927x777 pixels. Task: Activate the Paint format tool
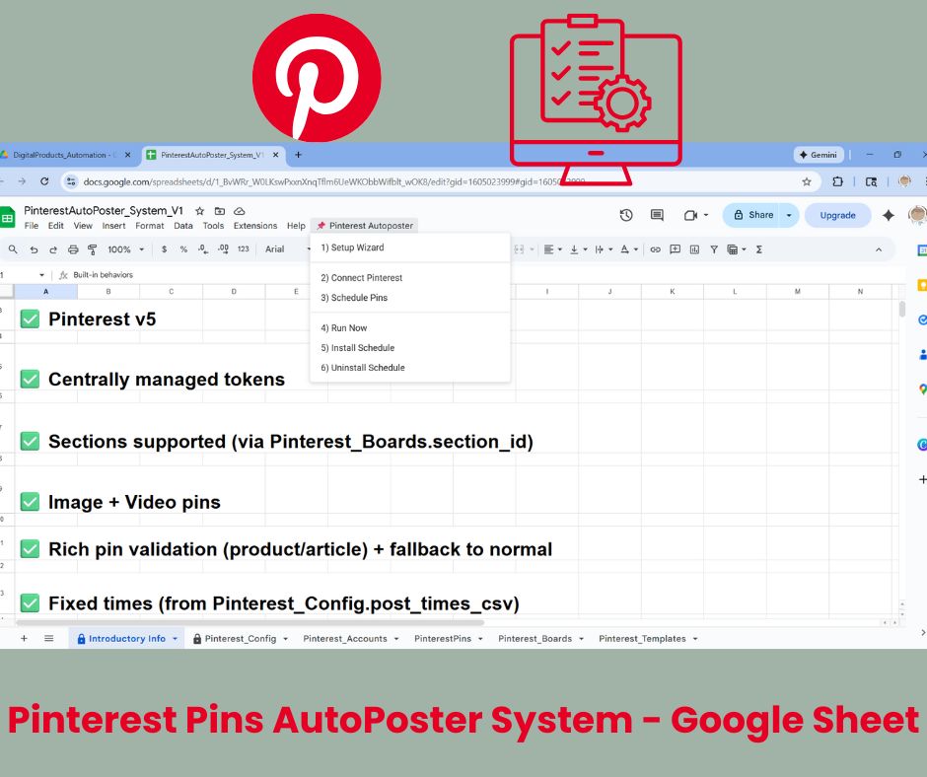93,249
